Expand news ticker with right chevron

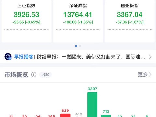150,57
